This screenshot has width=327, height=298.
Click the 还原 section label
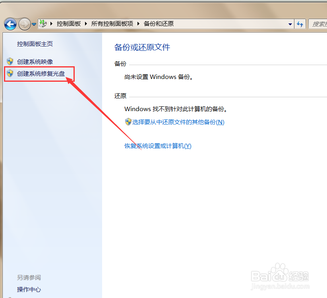120,96
